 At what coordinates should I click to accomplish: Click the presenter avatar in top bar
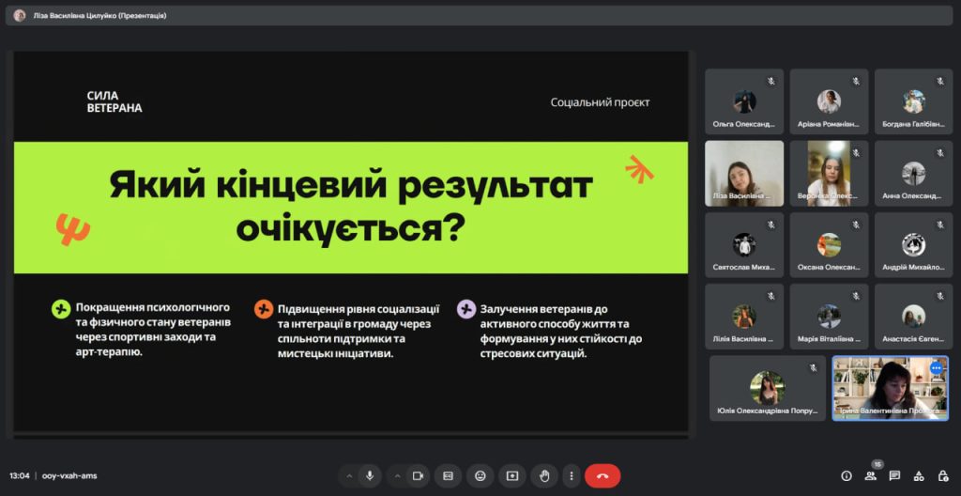point(19,15)
